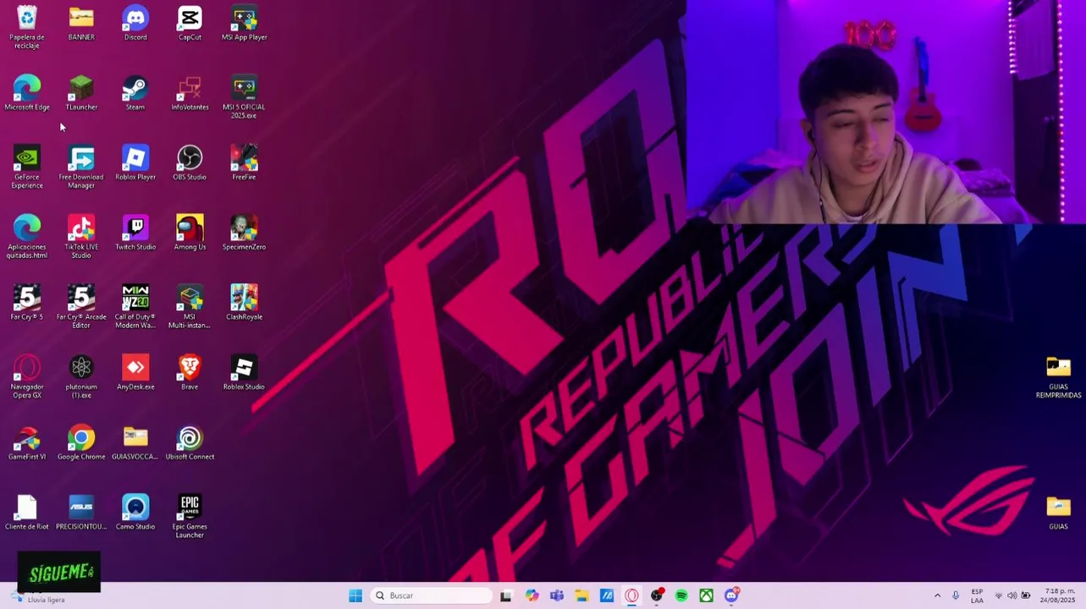The image size is (1086, 609).
Task: Select the ClashRoyale desktop icon
Action: [244, 303]
